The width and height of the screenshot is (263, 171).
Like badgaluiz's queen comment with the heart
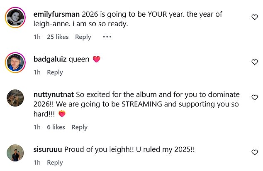coord(255,62)
